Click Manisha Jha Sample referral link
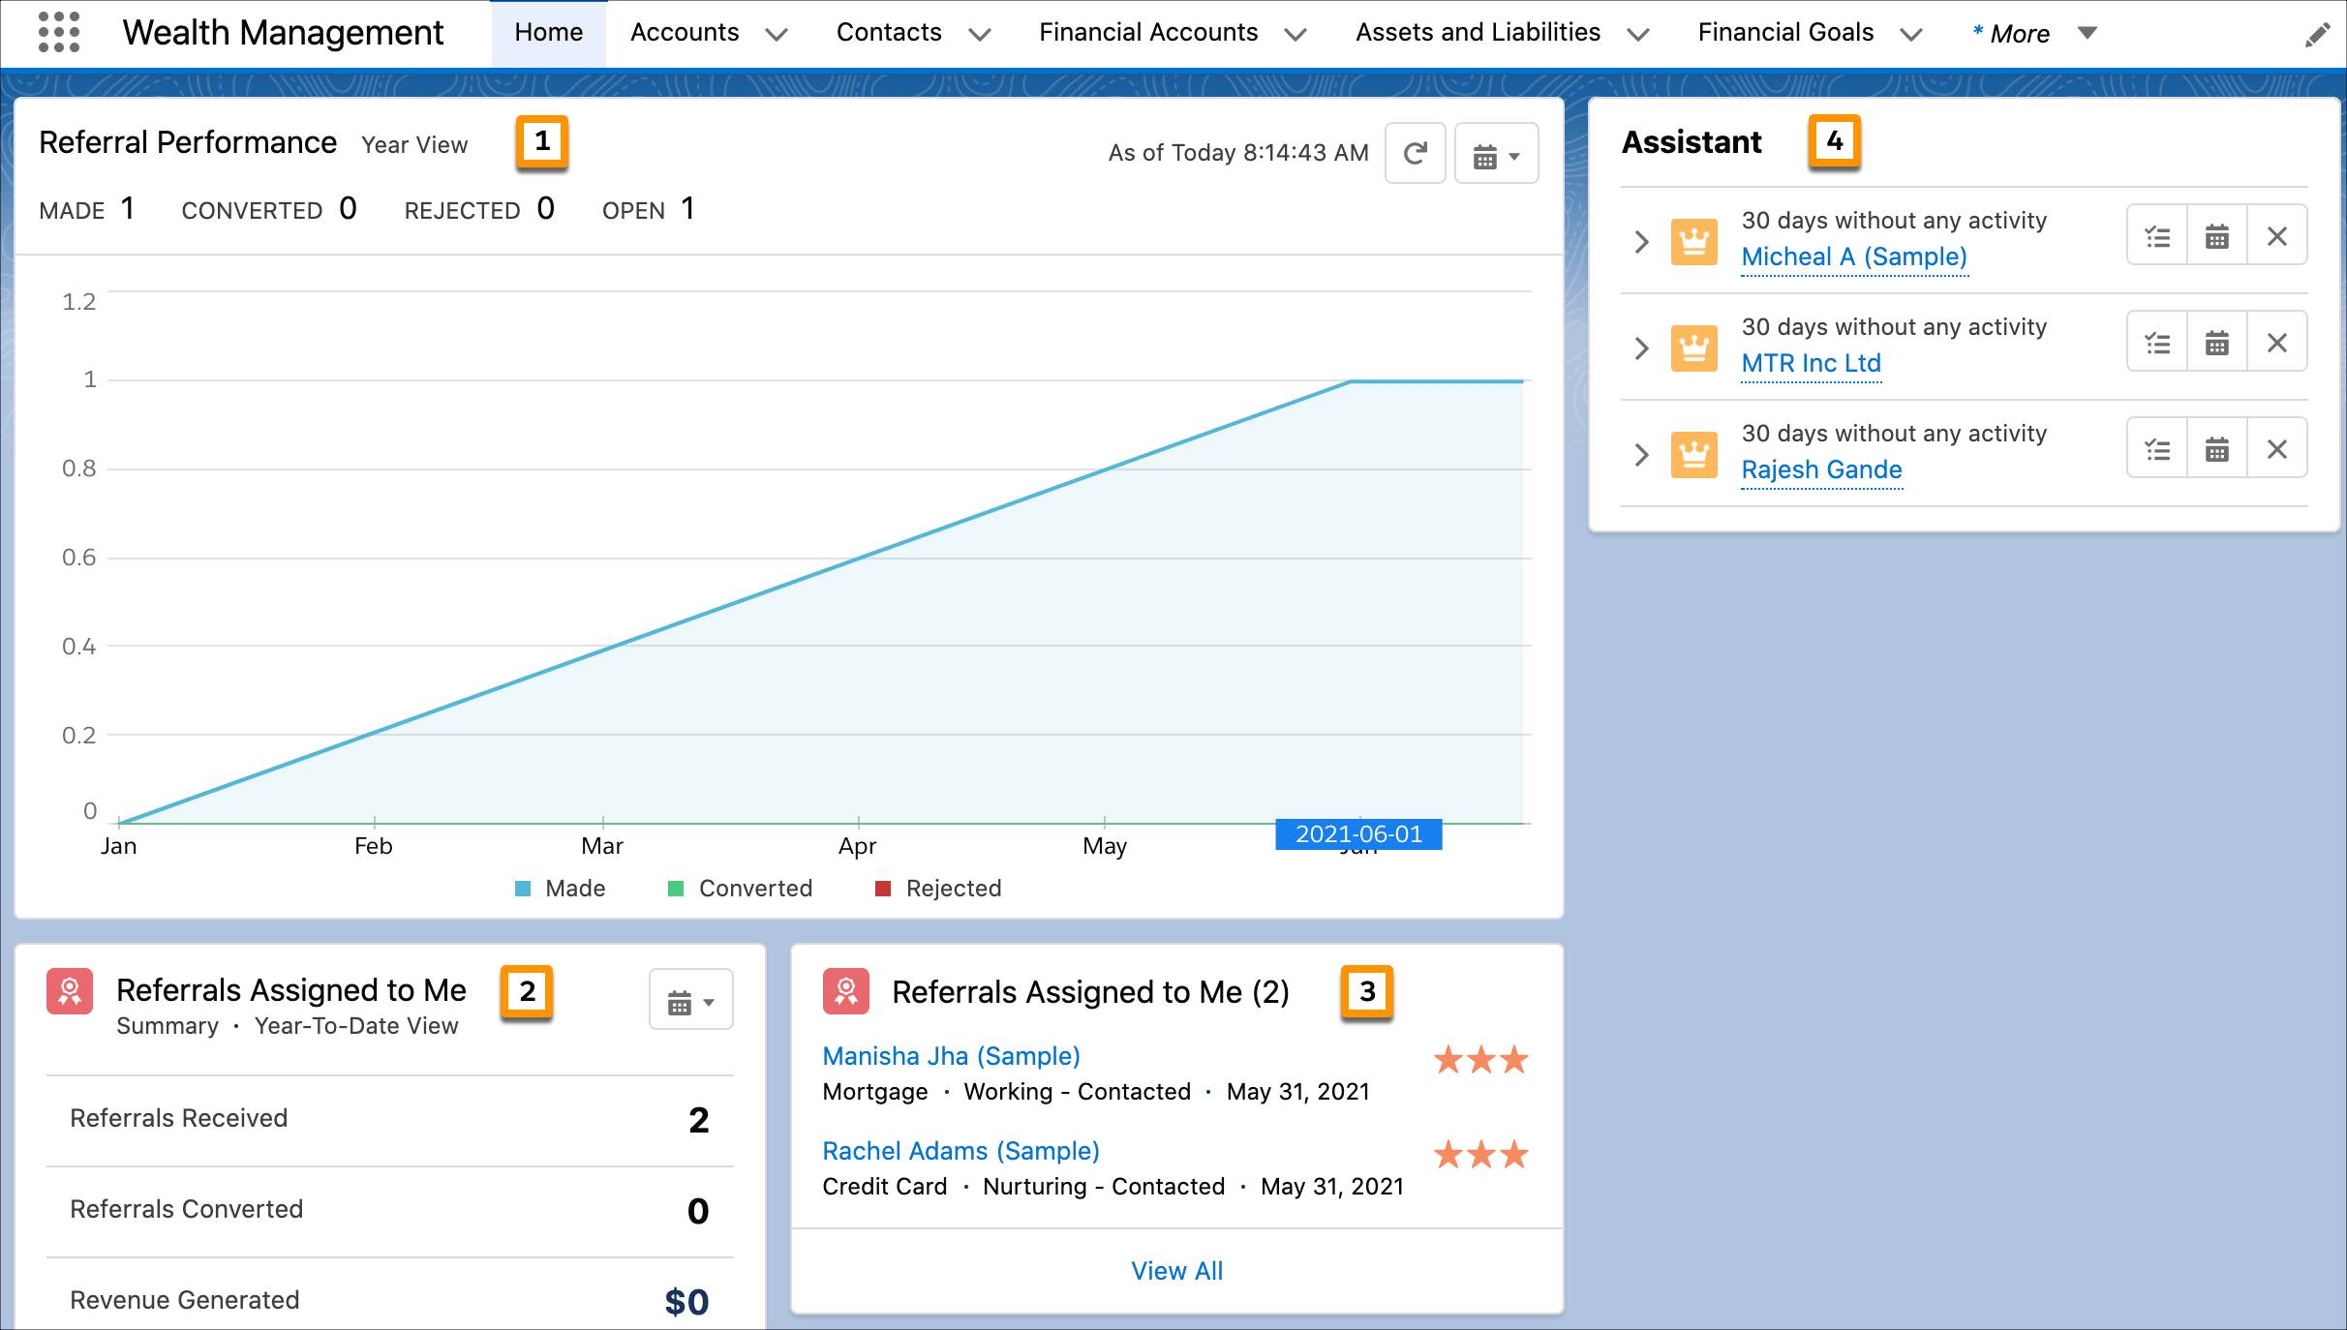 pyautogui.click(x=951, y=1056)
